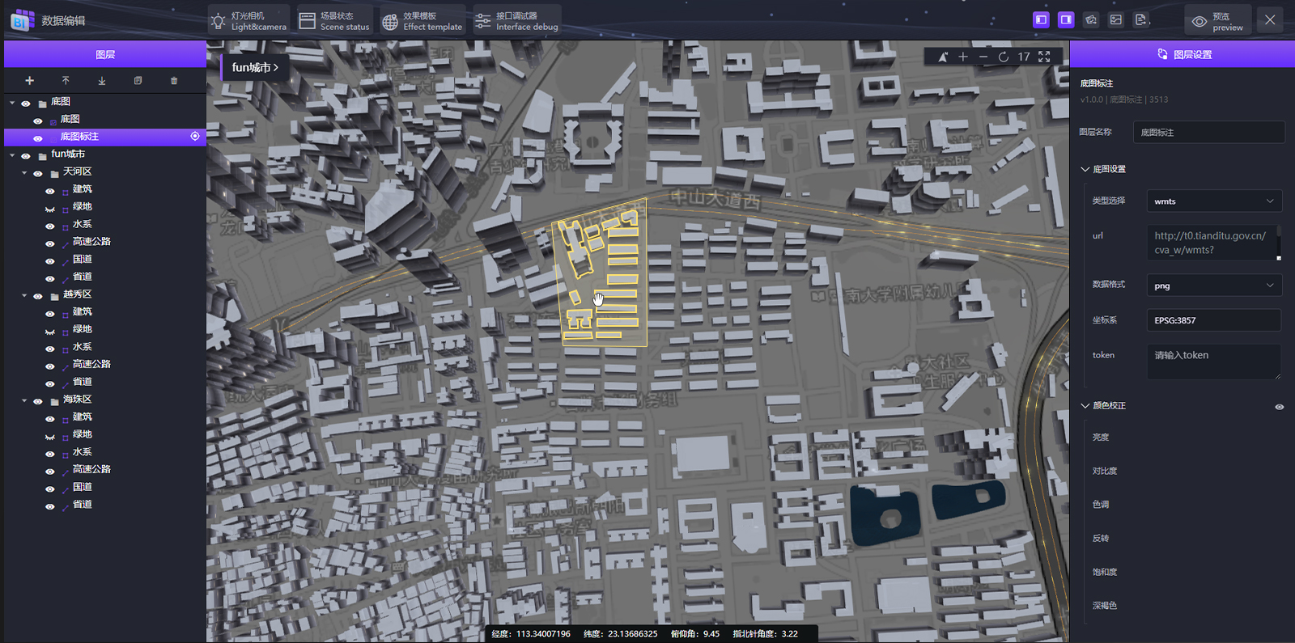Open the Light&camera menu

point(248,21)
